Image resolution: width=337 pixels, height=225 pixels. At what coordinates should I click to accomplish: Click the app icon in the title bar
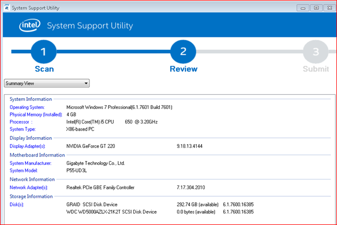pos(7,7)
